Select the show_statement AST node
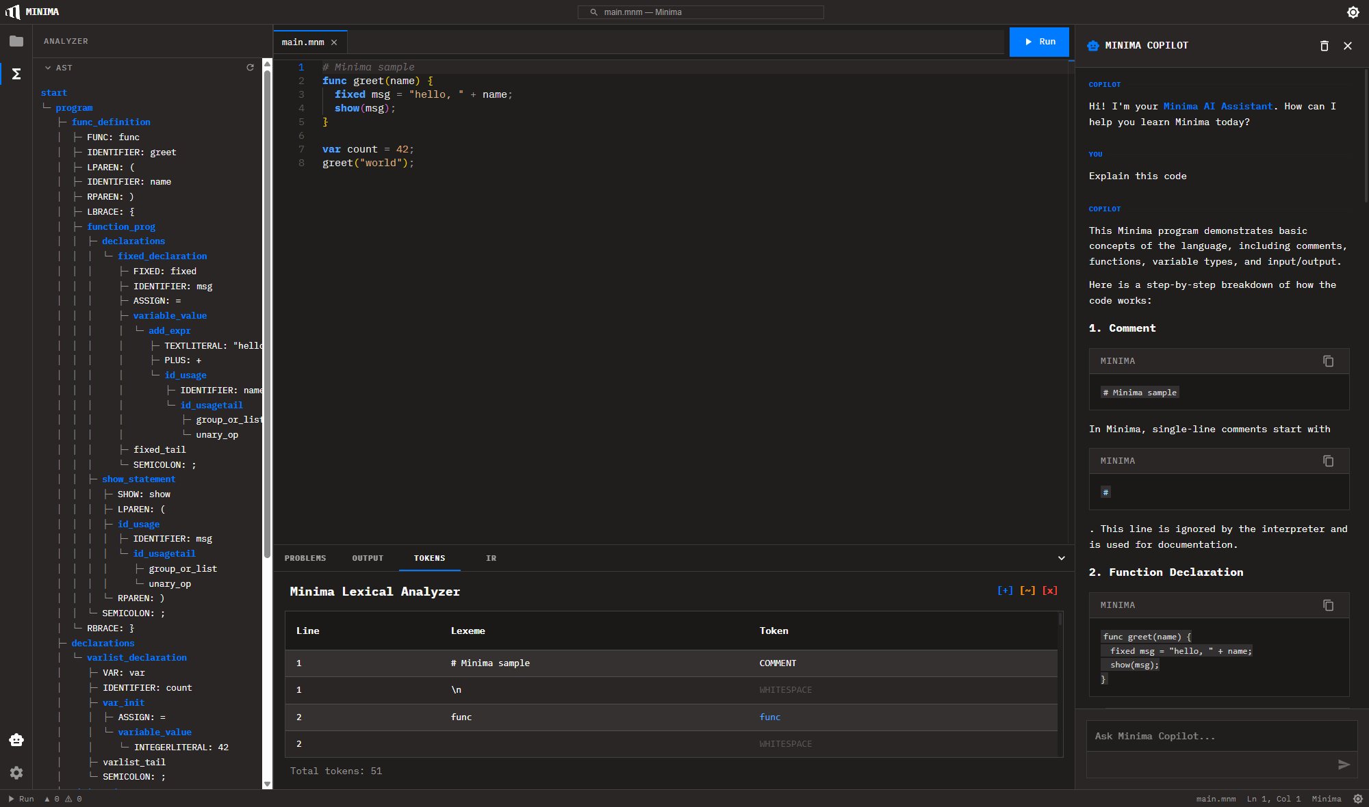The image size is (1369, 807). click(x=139, y=479)
